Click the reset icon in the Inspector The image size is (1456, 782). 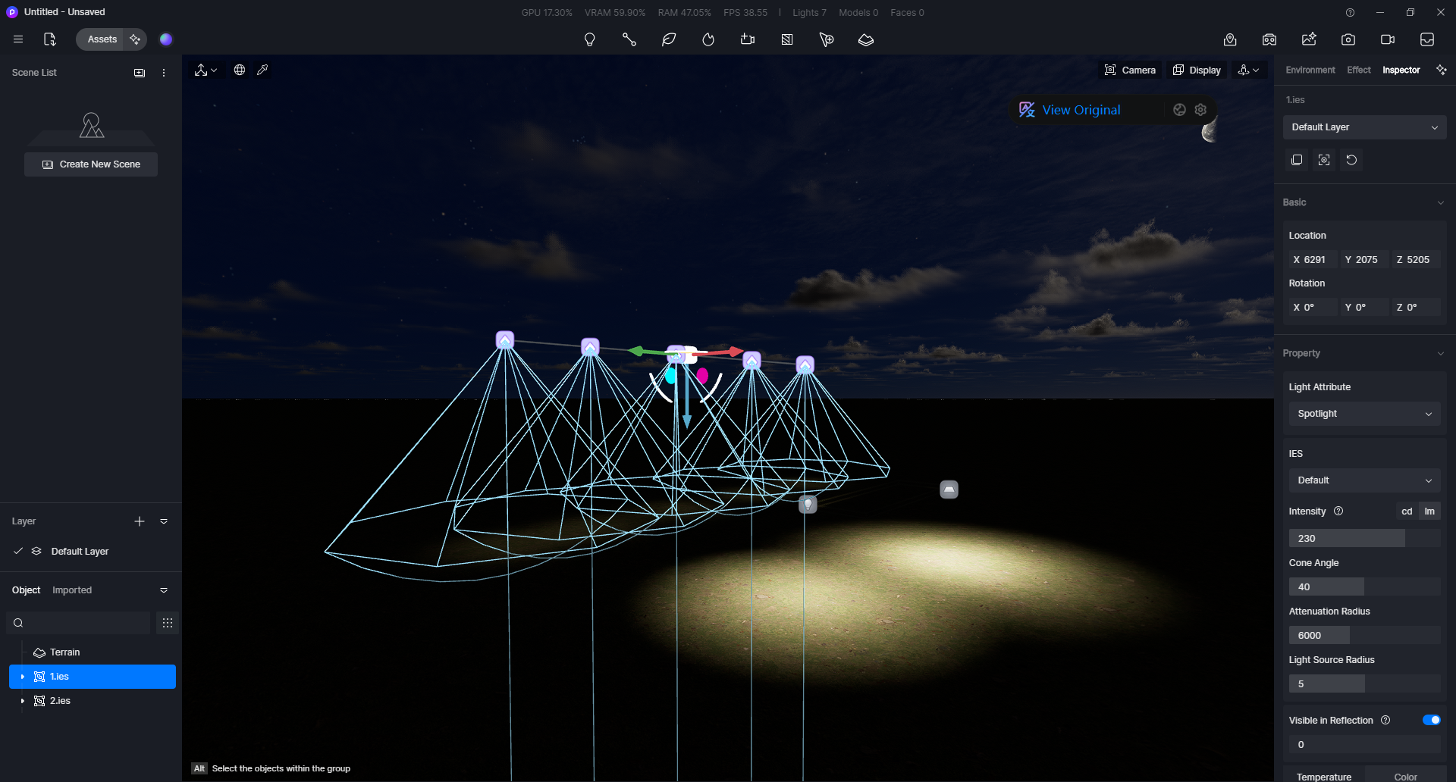1351,160
